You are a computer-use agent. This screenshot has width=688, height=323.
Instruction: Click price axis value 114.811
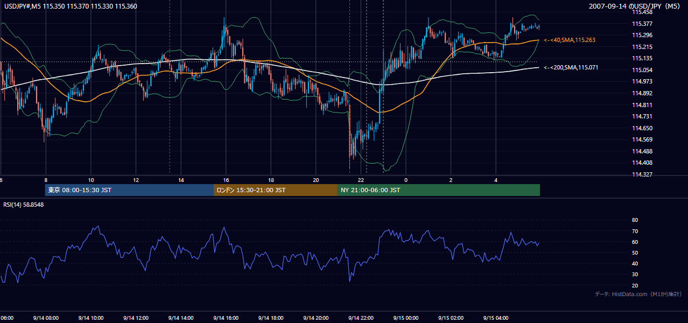642,105
